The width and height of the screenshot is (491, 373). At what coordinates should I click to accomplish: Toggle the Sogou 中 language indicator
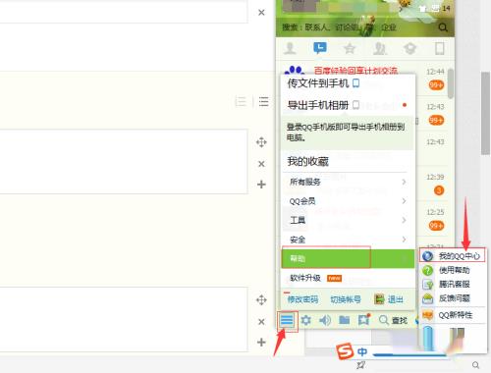362,352
